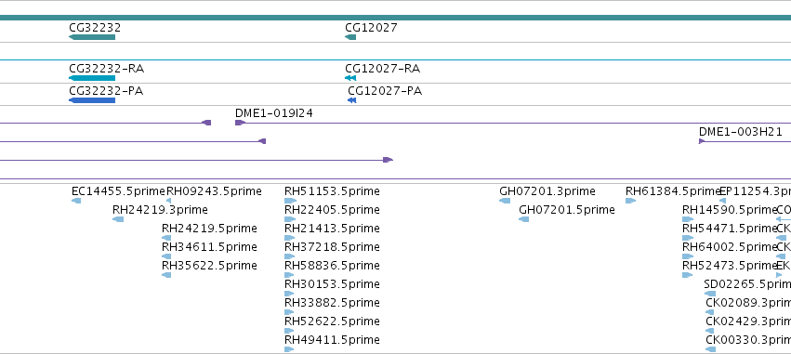Select the CG12027 gene arrow glyph
791x354 pixels.
(x=350, y=37)
